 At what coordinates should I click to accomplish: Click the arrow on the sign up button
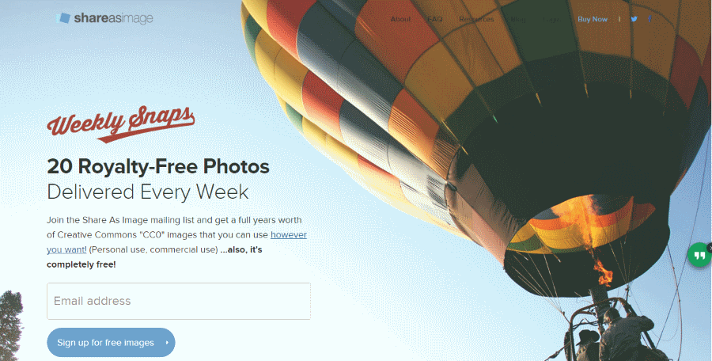tap(167, 343)
